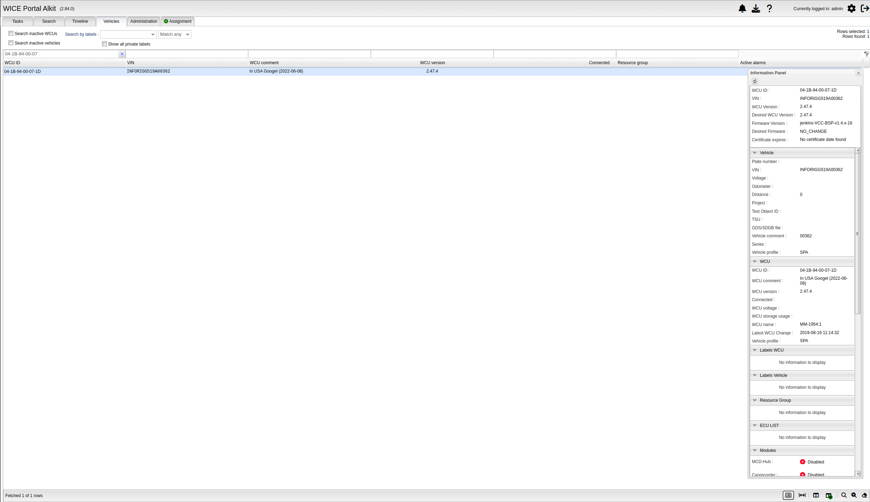Image resolution: width=870 pixels, height=502 pixels.
Task: Refresh the Information Panel
Action: pos(755,81)
